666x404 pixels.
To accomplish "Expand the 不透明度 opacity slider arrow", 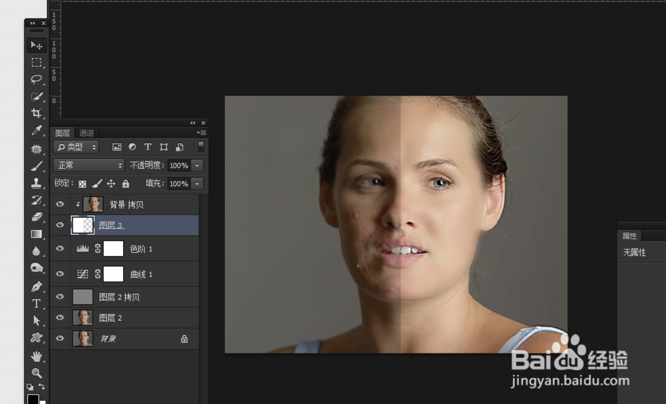I will click(x=197, y=165).
